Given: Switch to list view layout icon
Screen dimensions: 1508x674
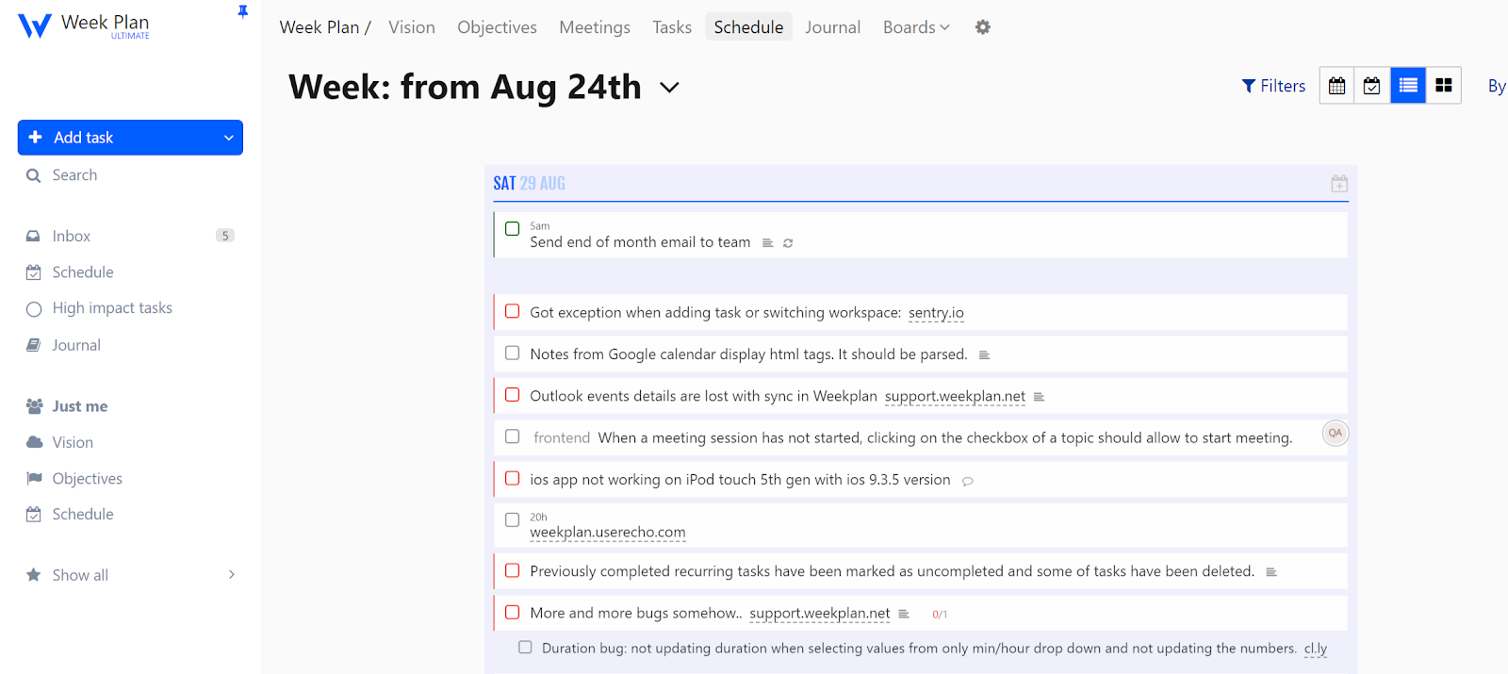Looking at the screenshot, I should [x=1408, y=86].
